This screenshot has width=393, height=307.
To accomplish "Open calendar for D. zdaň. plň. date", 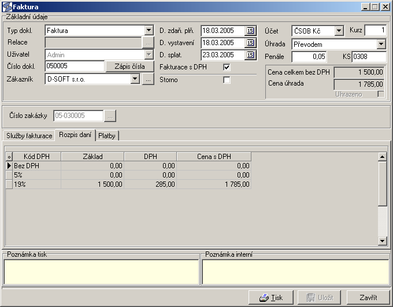I will pos(250,31).
